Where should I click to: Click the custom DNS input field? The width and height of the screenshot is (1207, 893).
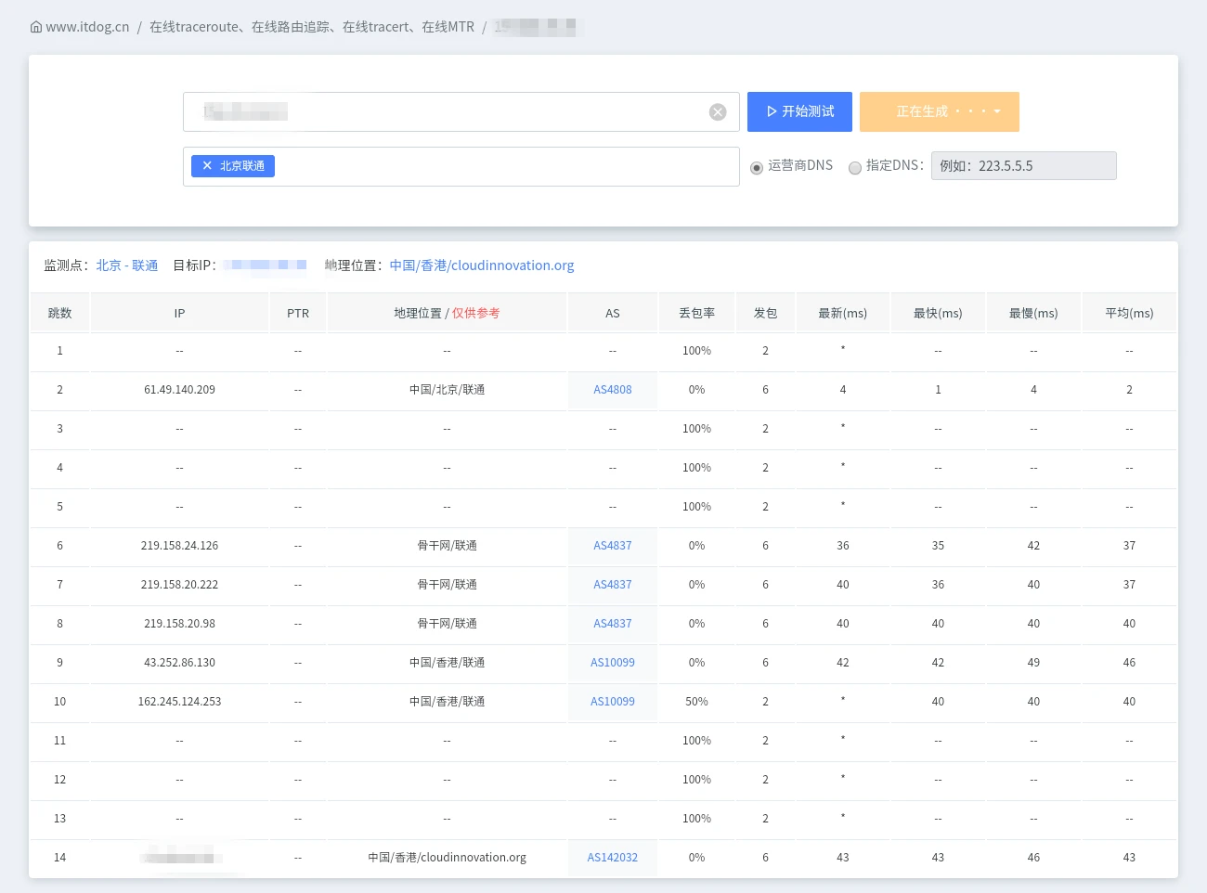pyautogui.click(x=1023, y=166)
